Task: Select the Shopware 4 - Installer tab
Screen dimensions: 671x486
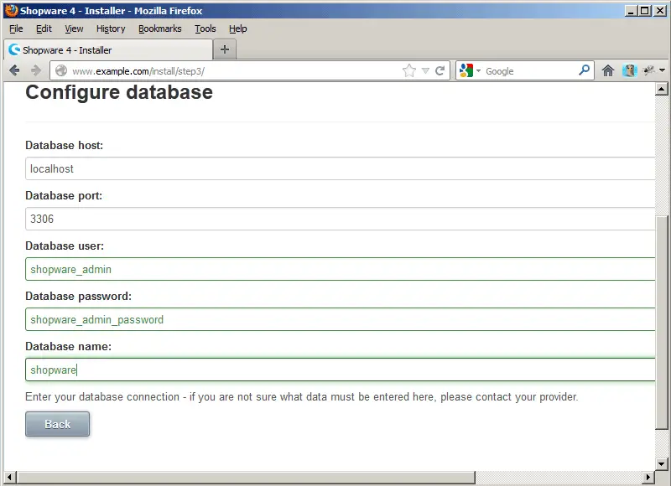Action: coord(108,49)
